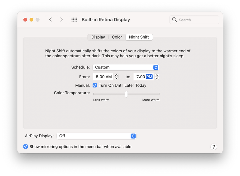
Task: Click the 7:00 hour in the to field
Action: pos(141,77)
